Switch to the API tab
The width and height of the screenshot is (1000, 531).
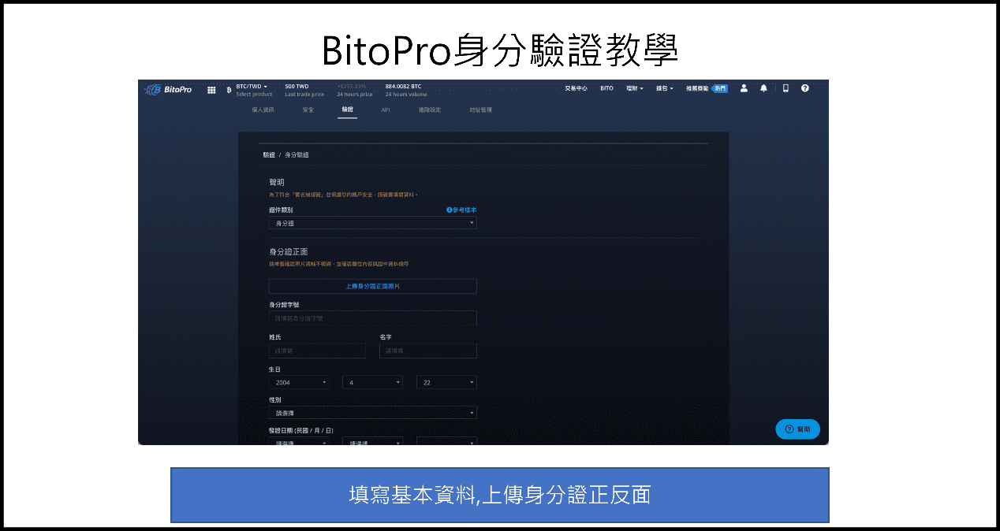pos(386,110)
